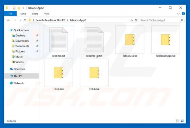Viewport: 190px width, 128px height.
Task: Unpin Downloads from Quick access
Action: (x=37, y=41)
